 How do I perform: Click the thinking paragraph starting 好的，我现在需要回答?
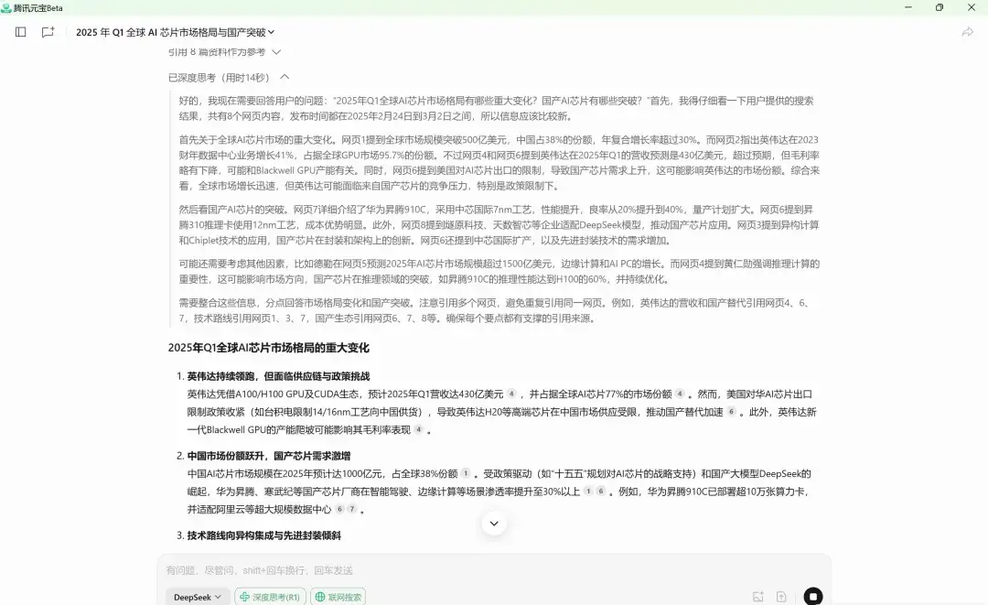(x=497, y=108)
